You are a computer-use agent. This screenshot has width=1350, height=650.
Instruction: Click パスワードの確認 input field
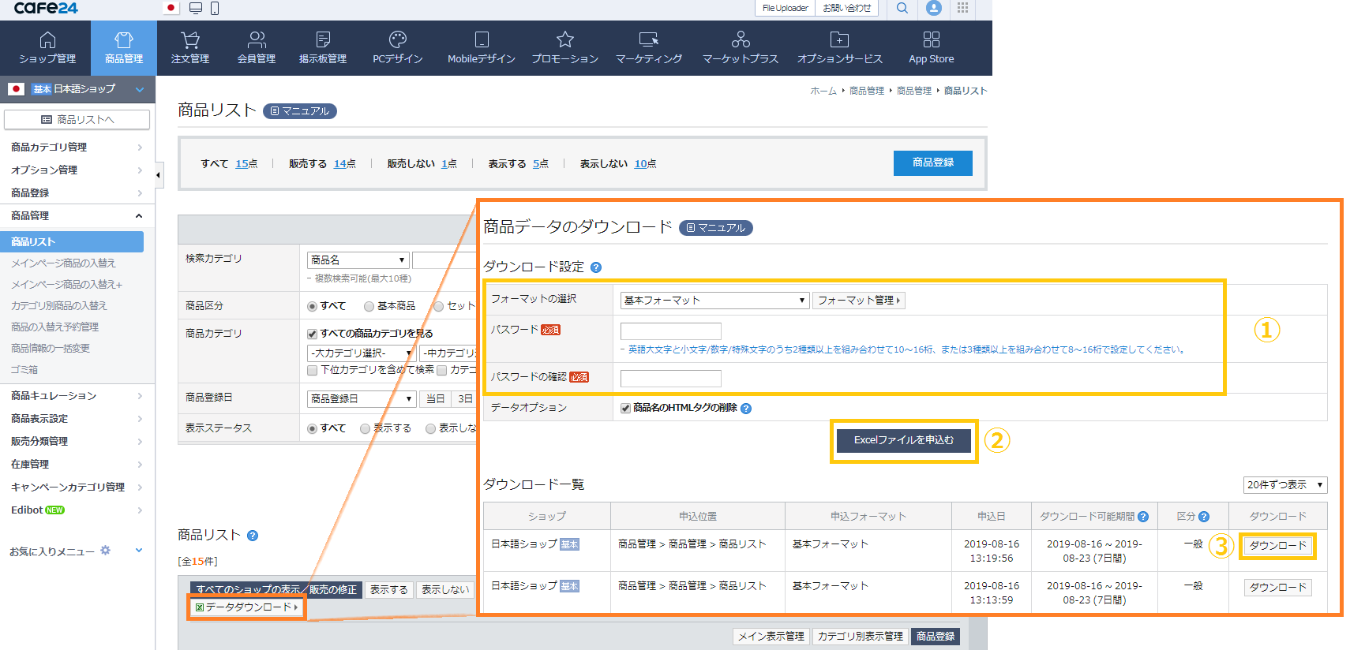[x=671, y=379]
